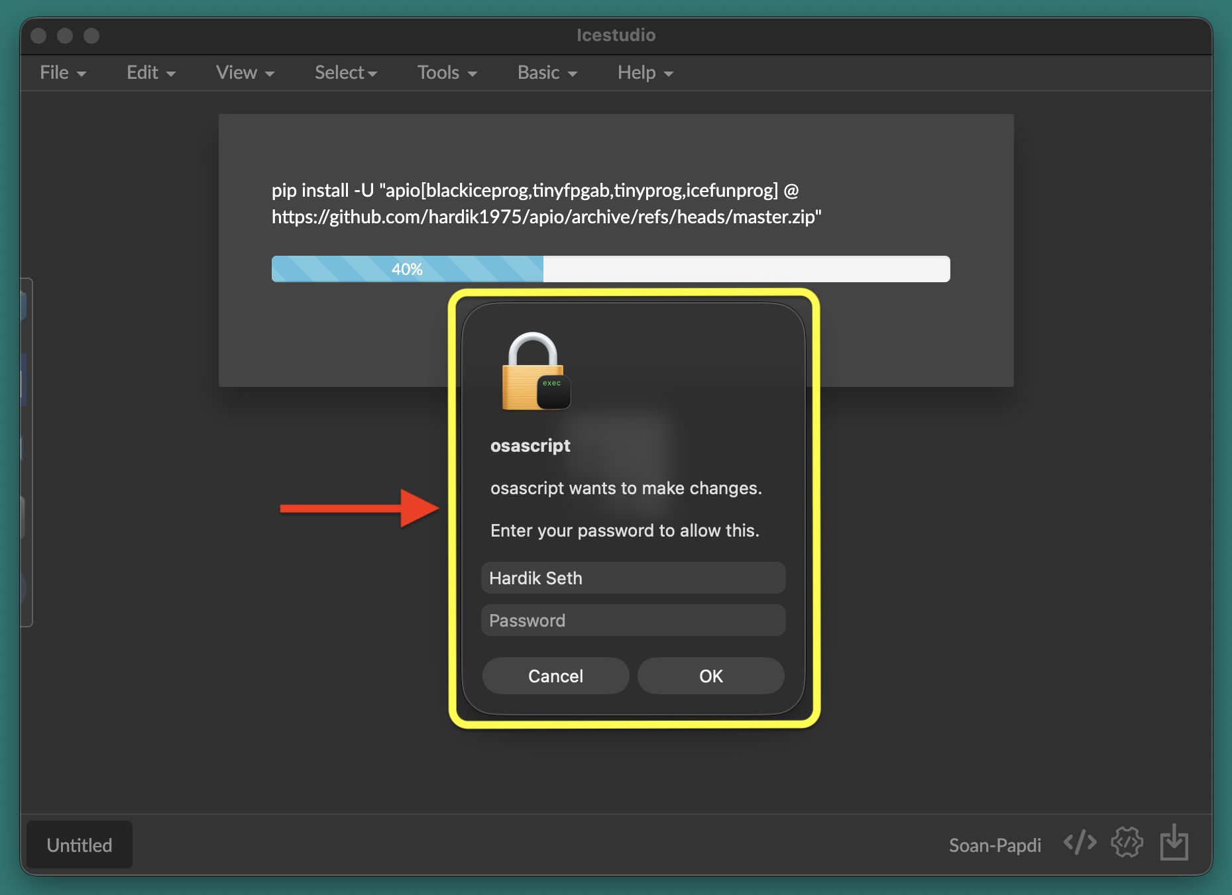This screenshot has height=895, width=1232.
Task: Click the osascript title text
Action: [530, 446]
